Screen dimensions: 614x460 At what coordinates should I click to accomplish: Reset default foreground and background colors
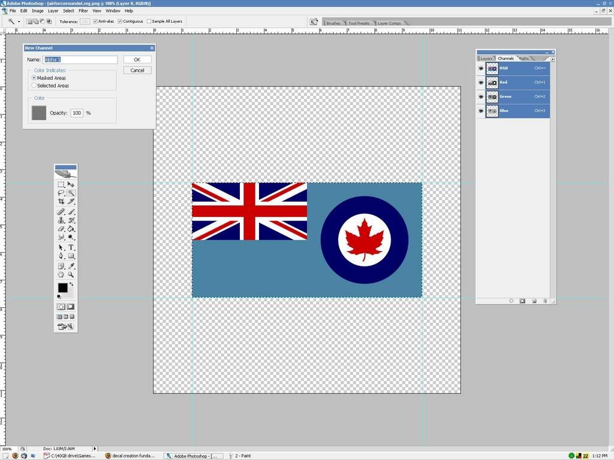(x=59, y=297)
